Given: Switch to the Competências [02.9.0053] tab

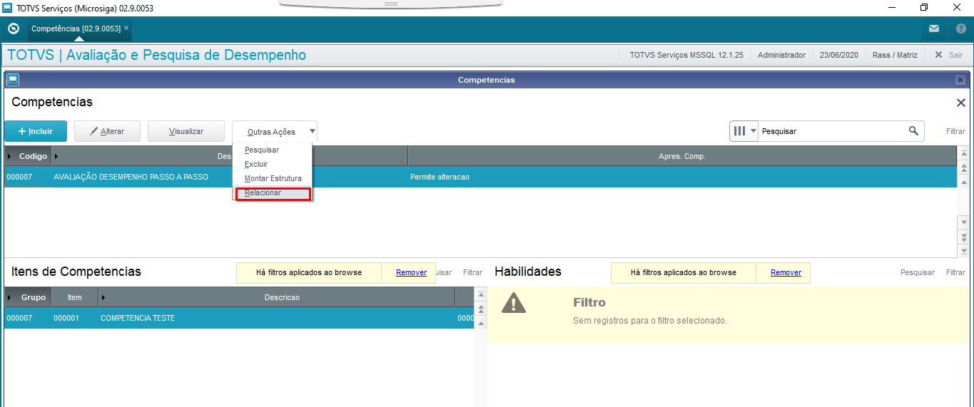Looking at the screenshot, I should point(75,29).
